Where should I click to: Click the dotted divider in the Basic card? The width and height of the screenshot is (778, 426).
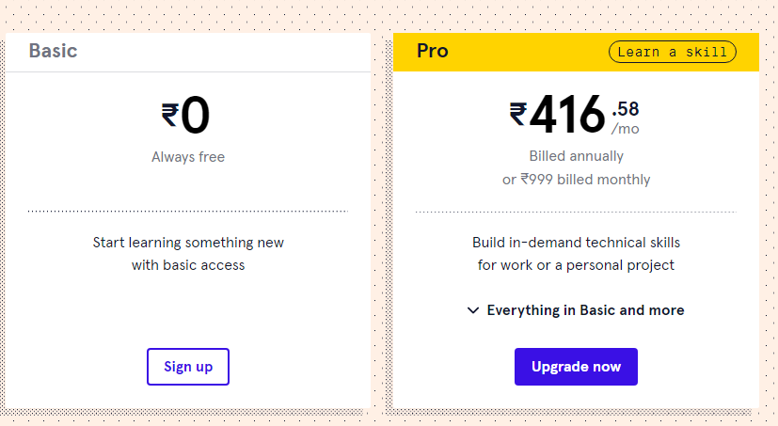188,212
